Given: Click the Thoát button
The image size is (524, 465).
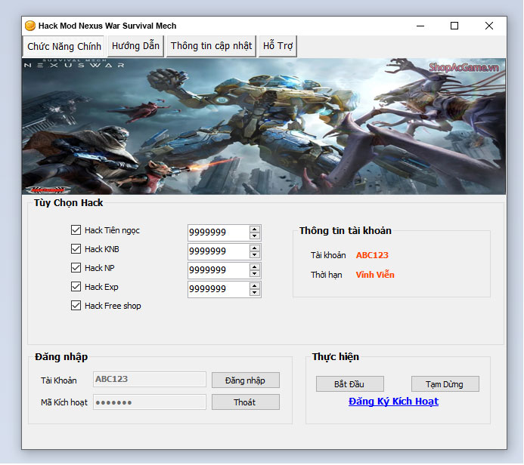Looking at the screenshot, I should [x=246, y=402].
